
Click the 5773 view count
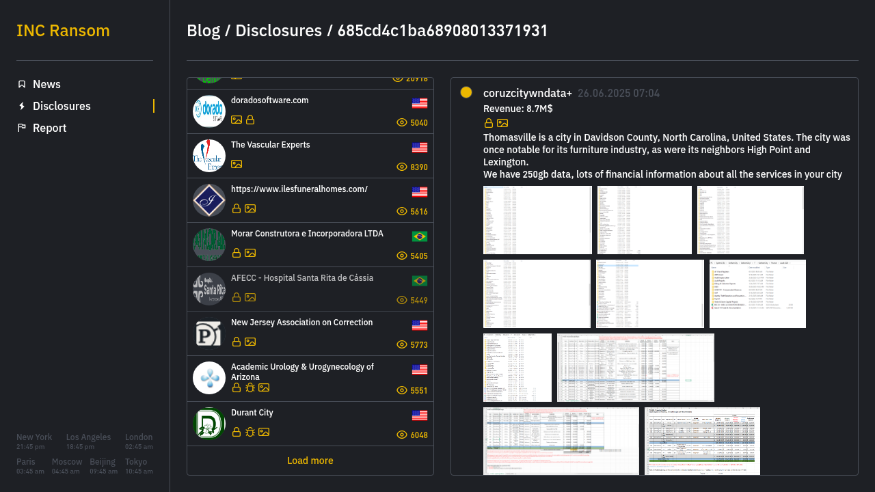point(419,345)
